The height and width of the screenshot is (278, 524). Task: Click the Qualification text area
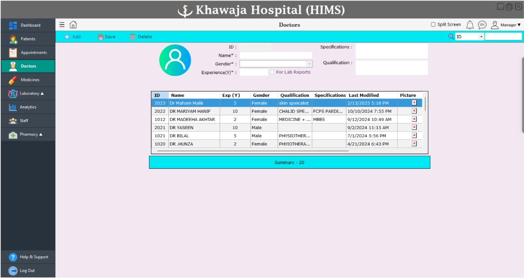392,68
